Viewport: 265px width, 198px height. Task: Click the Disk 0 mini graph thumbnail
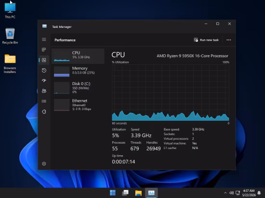pyautogui.click(x=62, y=87)
